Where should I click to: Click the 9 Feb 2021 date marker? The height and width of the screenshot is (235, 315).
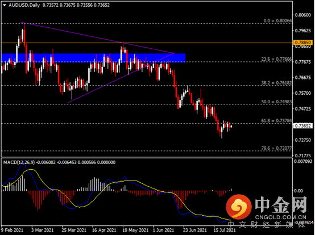pyautogui.click(x=12, y=230)
